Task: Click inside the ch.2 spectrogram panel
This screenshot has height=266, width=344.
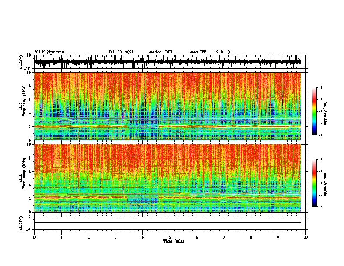Action: [x=168, y=178]
